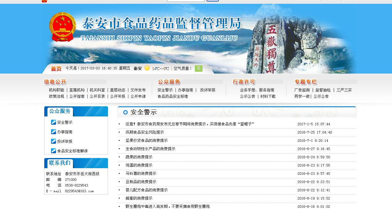Go to the 首页 home tab
The image size is (392, 211).
pyautogui.click(x=56, y=69)
